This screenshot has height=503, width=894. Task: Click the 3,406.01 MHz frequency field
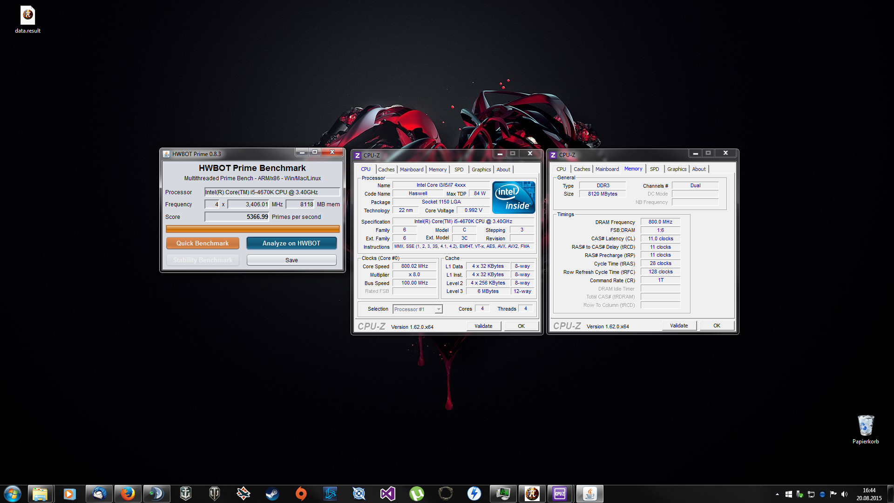click(x=248, y=204)
